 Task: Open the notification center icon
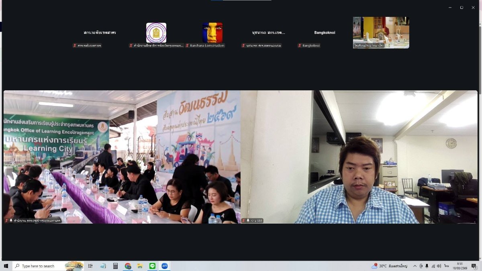point(474,266)
